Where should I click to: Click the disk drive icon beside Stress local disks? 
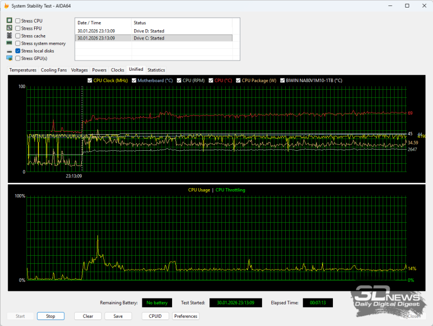9,51
